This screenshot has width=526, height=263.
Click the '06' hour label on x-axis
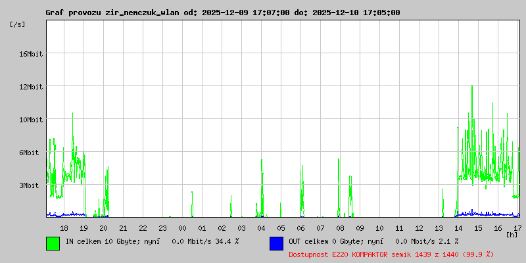[x=300, y=228]
